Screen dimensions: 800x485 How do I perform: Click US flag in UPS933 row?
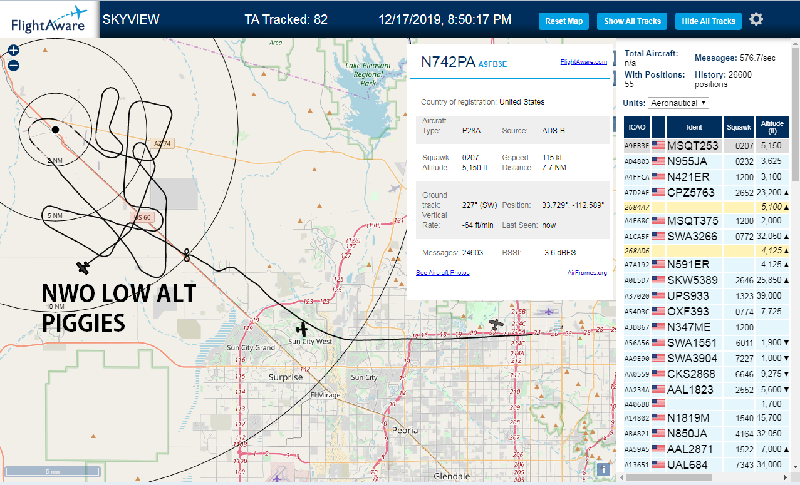pyautogui.click(x=658, y=296)
